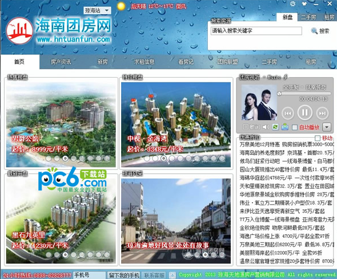Switch to the 新盘 search tab
This screenshot has width=337, height=279.
click(287, 17)
